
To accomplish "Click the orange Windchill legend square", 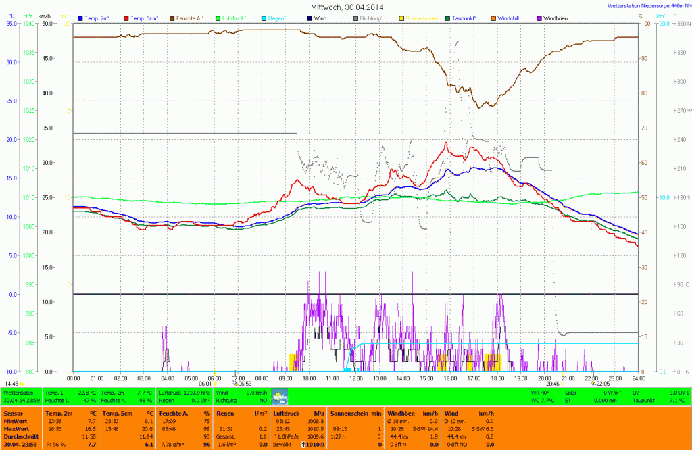I will coord(493,18).
